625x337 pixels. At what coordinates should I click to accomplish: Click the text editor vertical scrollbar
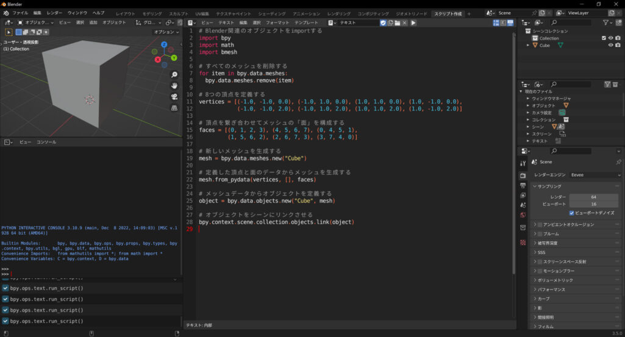[513, 154]
